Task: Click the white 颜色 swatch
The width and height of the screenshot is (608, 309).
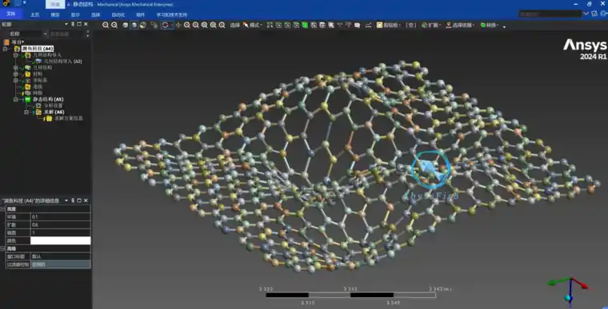Action: click(x=61, y=240)
